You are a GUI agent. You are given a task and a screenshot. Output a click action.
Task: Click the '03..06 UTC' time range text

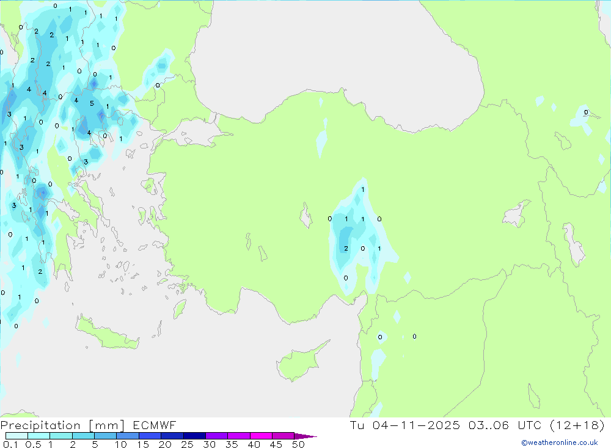[x=505, y=425]
